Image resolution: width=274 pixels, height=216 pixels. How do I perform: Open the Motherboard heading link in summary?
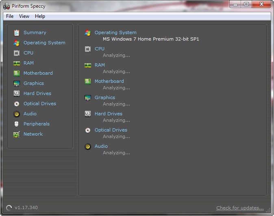[x=109, y=81]
